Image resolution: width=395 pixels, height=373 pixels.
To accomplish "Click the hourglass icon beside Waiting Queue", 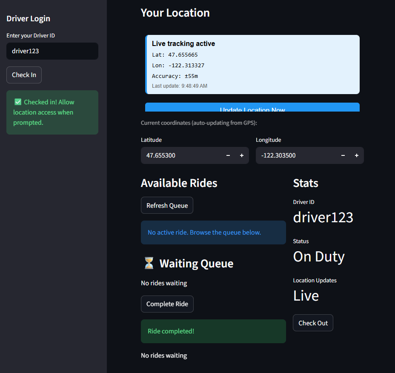I will 149,263.
